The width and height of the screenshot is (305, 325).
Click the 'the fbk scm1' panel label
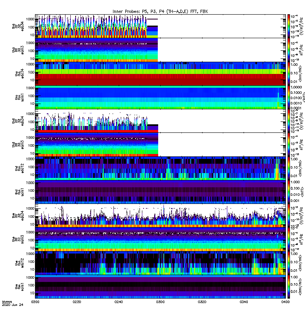(20, 287)
